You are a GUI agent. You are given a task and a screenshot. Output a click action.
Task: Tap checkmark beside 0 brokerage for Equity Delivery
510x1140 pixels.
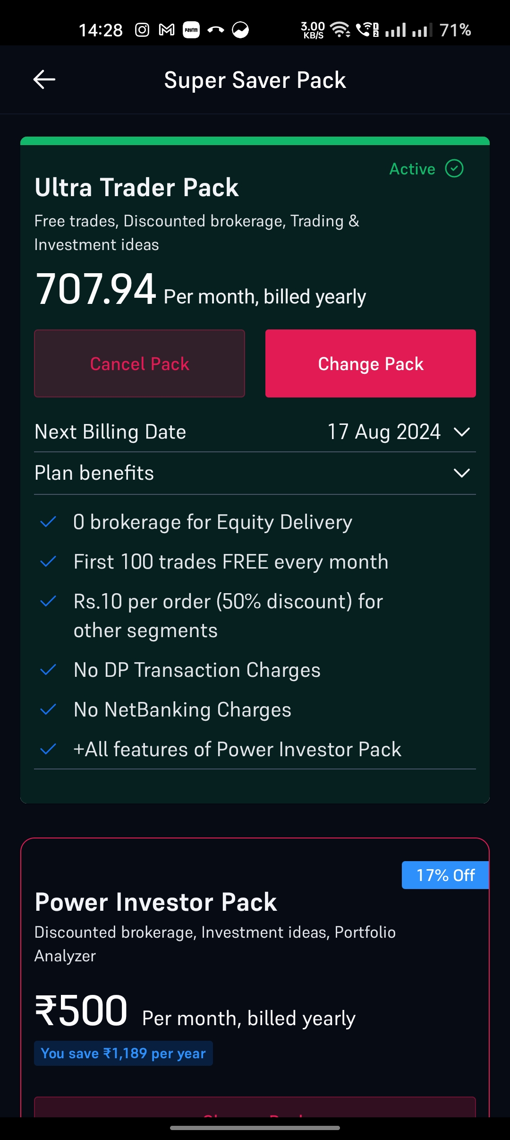48,522
